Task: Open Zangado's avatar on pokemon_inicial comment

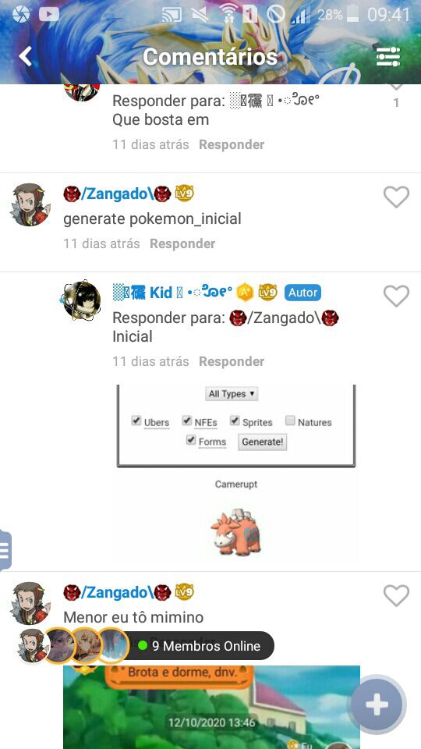Action: click(x=30, y=204)
